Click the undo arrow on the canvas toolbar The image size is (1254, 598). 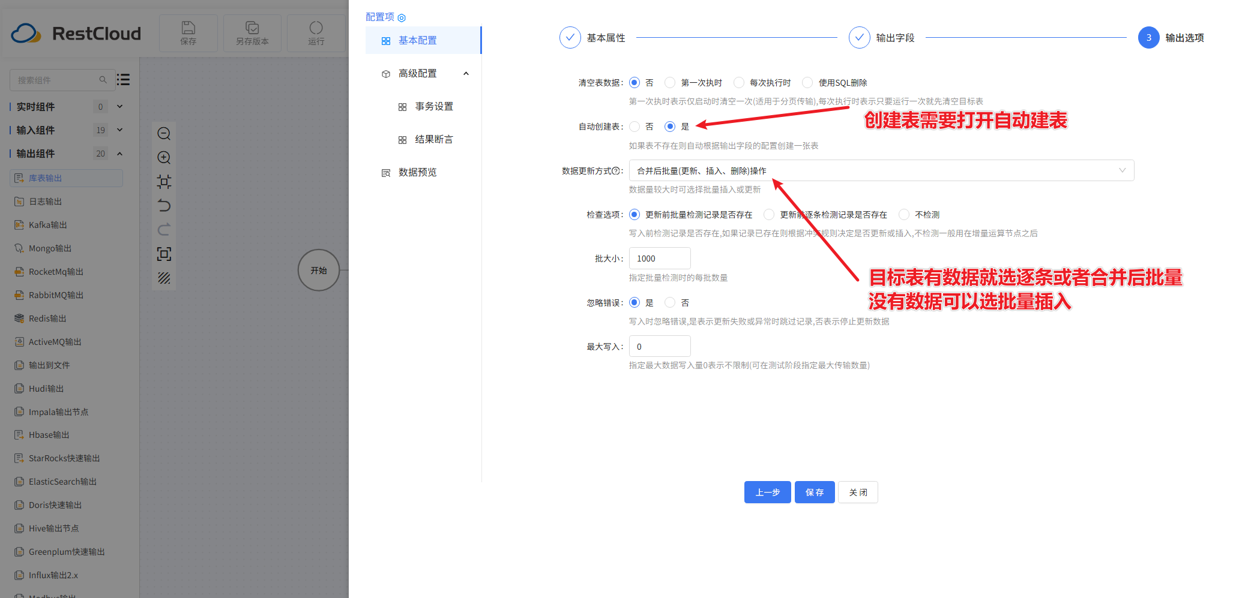coord(164,206)
